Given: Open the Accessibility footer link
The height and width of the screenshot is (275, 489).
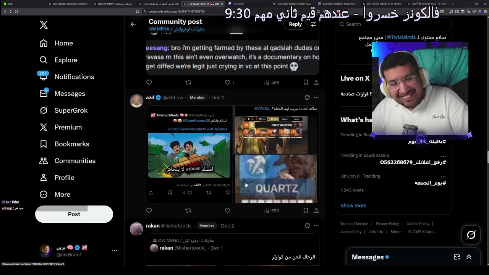Looking at the screenshot, I should tap(351, 231).
